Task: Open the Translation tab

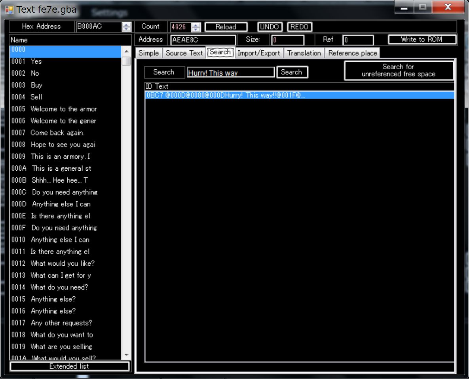Action: [x=304, y=53]
